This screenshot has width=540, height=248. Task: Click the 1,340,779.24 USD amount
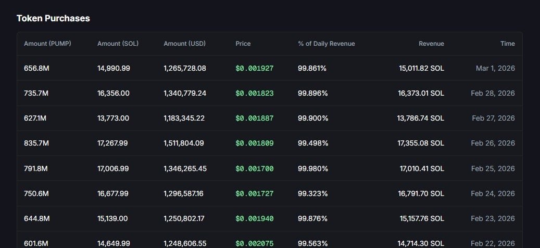pos(185,93)
